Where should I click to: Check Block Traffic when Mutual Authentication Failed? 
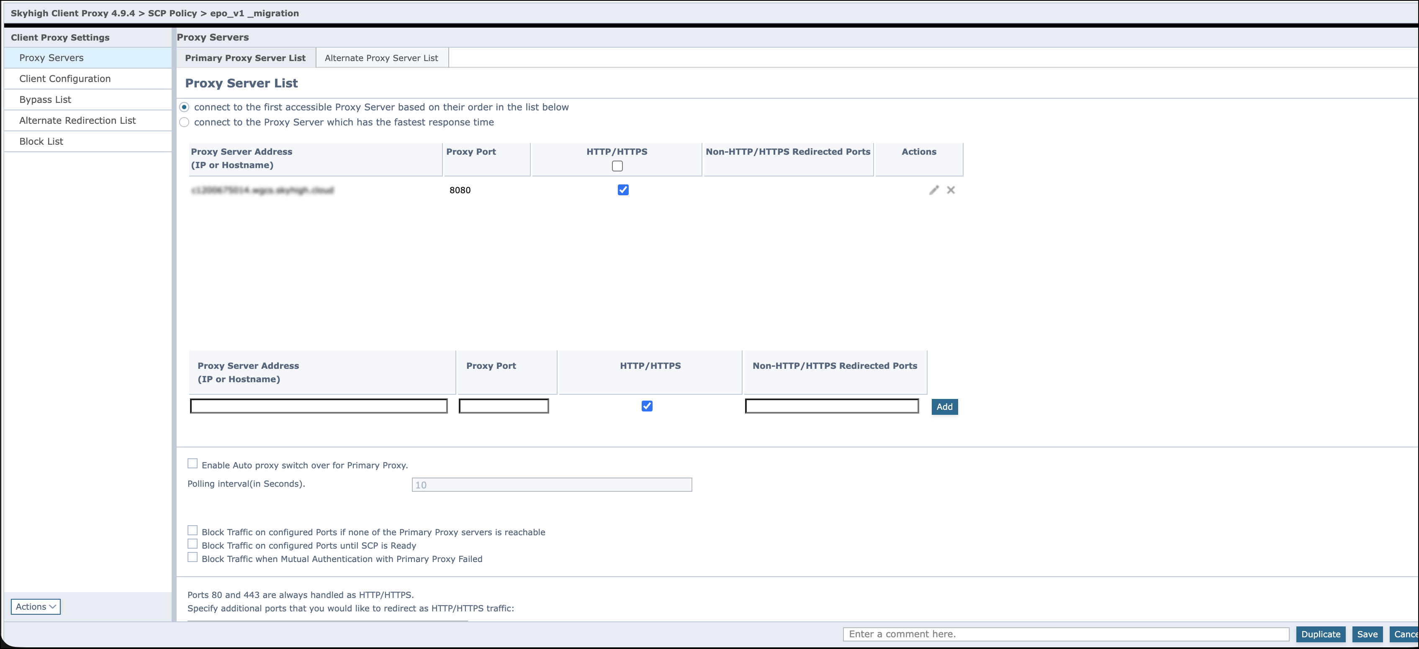click(x=192, y=557)
